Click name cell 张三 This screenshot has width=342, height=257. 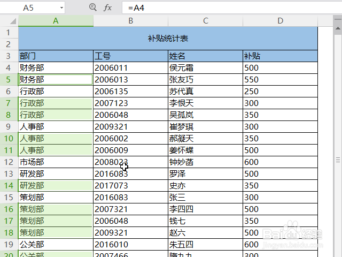click(x=205, y=198)
